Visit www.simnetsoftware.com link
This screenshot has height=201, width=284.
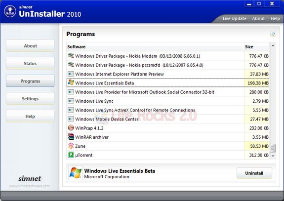coord(29,186)
